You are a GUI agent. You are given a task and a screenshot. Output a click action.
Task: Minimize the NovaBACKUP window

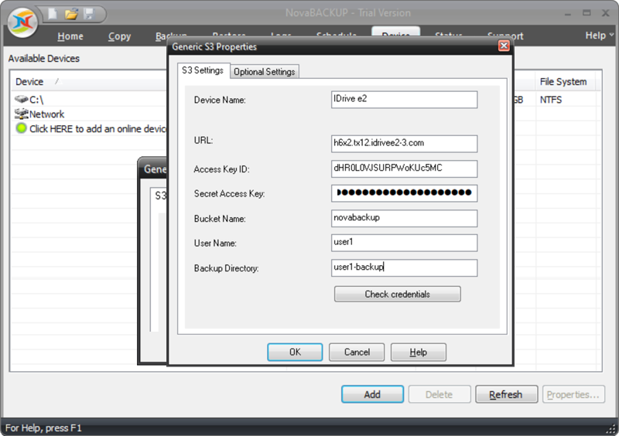click(568, 13)
